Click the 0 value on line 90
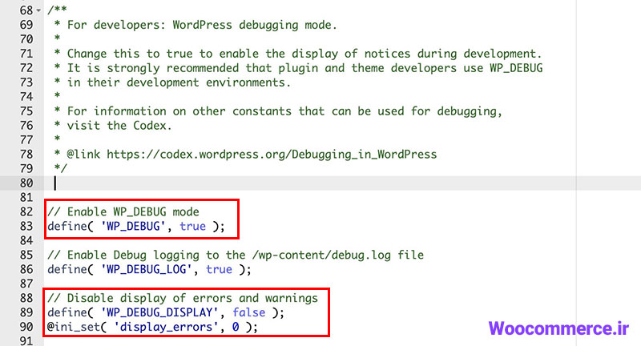 click(x=236, y=327)
